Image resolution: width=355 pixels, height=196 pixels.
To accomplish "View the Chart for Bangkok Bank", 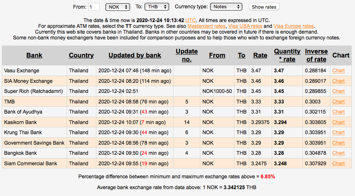I will (x=338, y=153).
